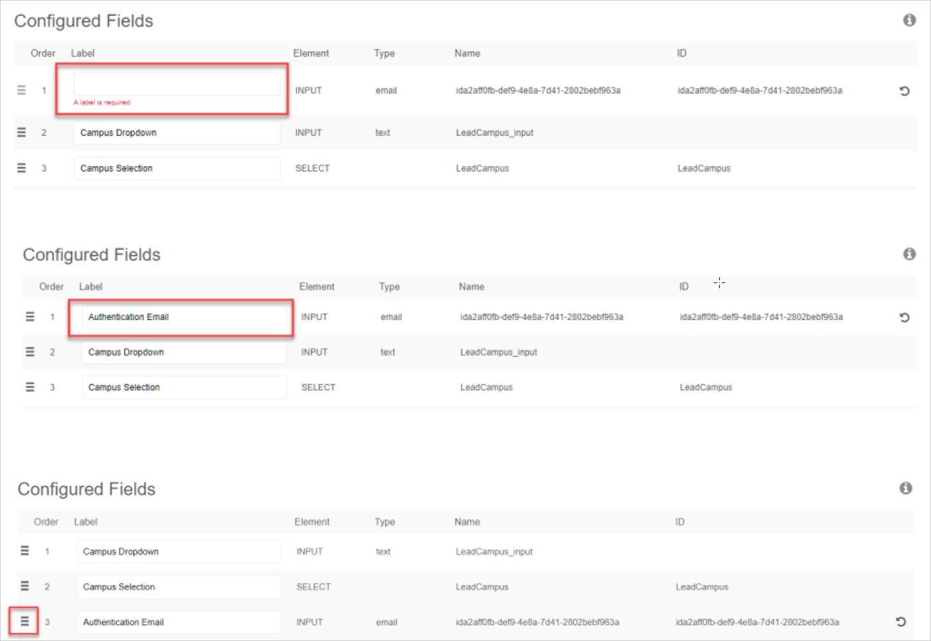931x641 pixels.
Task: Grab the highlighted drag handle beside Authentication Email, order 3
Action: 25,621
